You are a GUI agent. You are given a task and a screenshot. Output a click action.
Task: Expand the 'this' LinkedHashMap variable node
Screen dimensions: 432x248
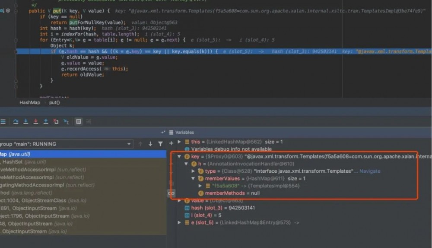(179, 142)
